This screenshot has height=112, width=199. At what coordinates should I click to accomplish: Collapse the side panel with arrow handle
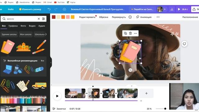[51, 63]
